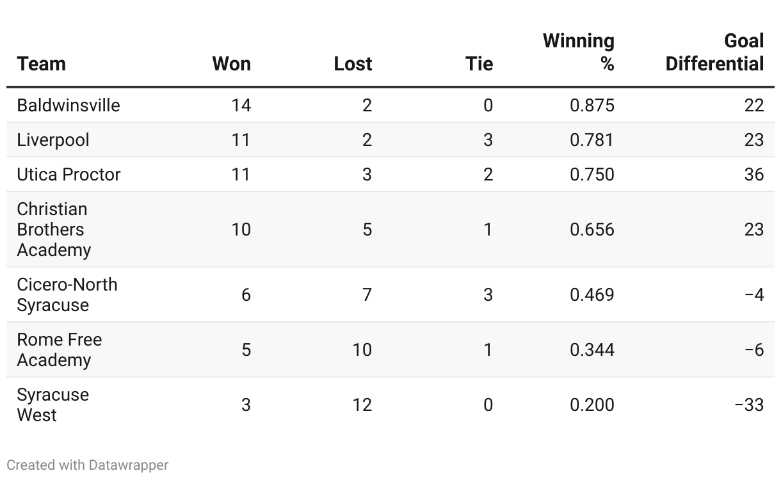
Task: Click Utica Proctor's goal differential 36
Action: [754, 175]
